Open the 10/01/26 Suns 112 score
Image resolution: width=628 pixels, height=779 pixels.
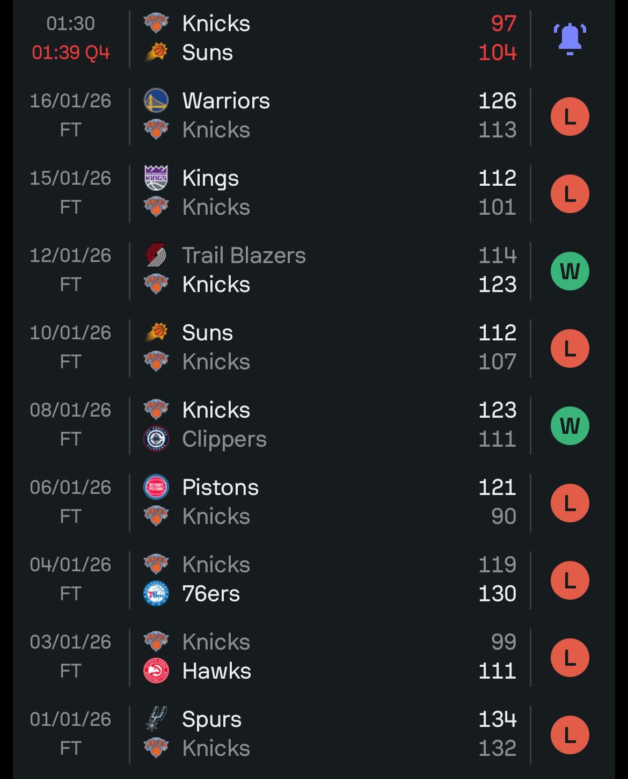pyautogui.click(x=497, y=333)
